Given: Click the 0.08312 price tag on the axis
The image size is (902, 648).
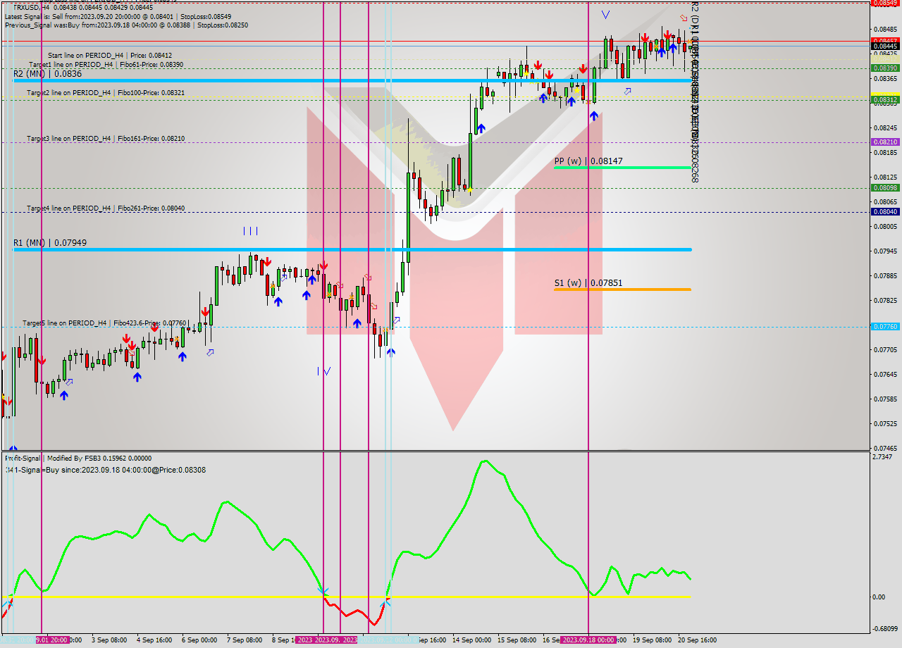Looking at the screenshot, I should point(885,100).
